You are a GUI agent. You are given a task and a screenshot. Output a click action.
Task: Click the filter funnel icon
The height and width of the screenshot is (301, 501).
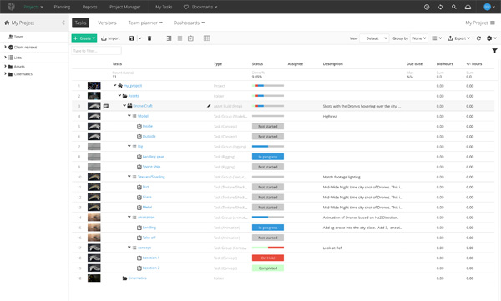[494, 50]
